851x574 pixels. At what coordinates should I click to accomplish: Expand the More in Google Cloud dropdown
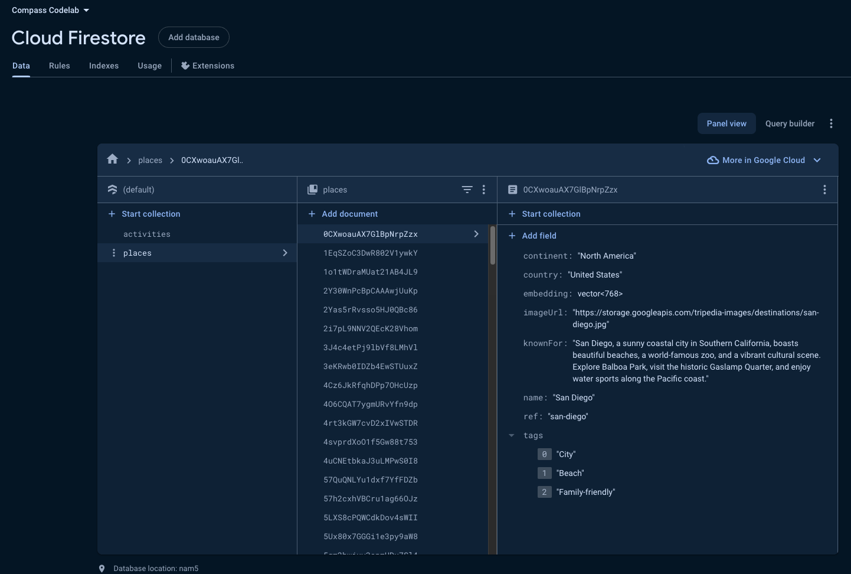817,160
